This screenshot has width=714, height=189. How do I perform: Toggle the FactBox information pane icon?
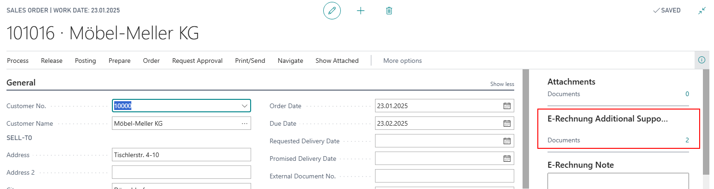[702, 60]
